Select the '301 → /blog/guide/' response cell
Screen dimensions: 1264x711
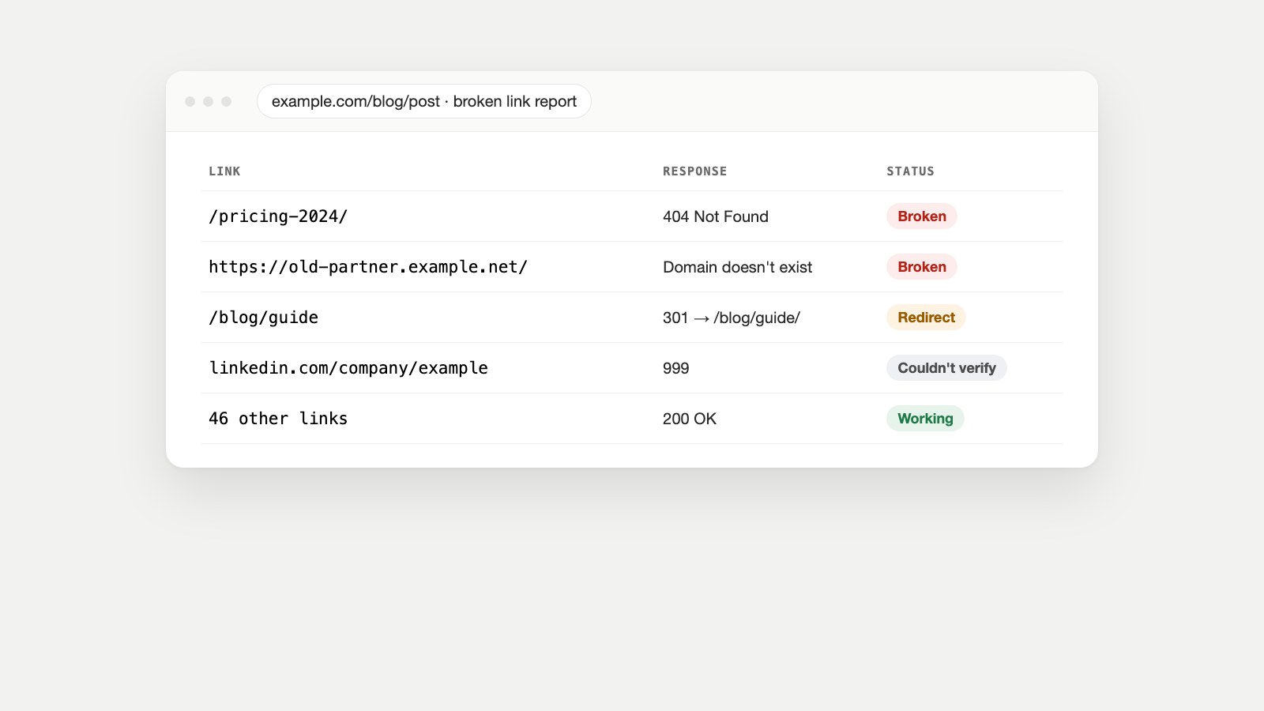point(732,318)
